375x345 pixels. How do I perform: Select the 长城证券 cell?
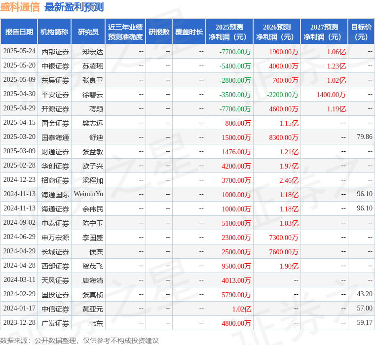click(55, 252)
